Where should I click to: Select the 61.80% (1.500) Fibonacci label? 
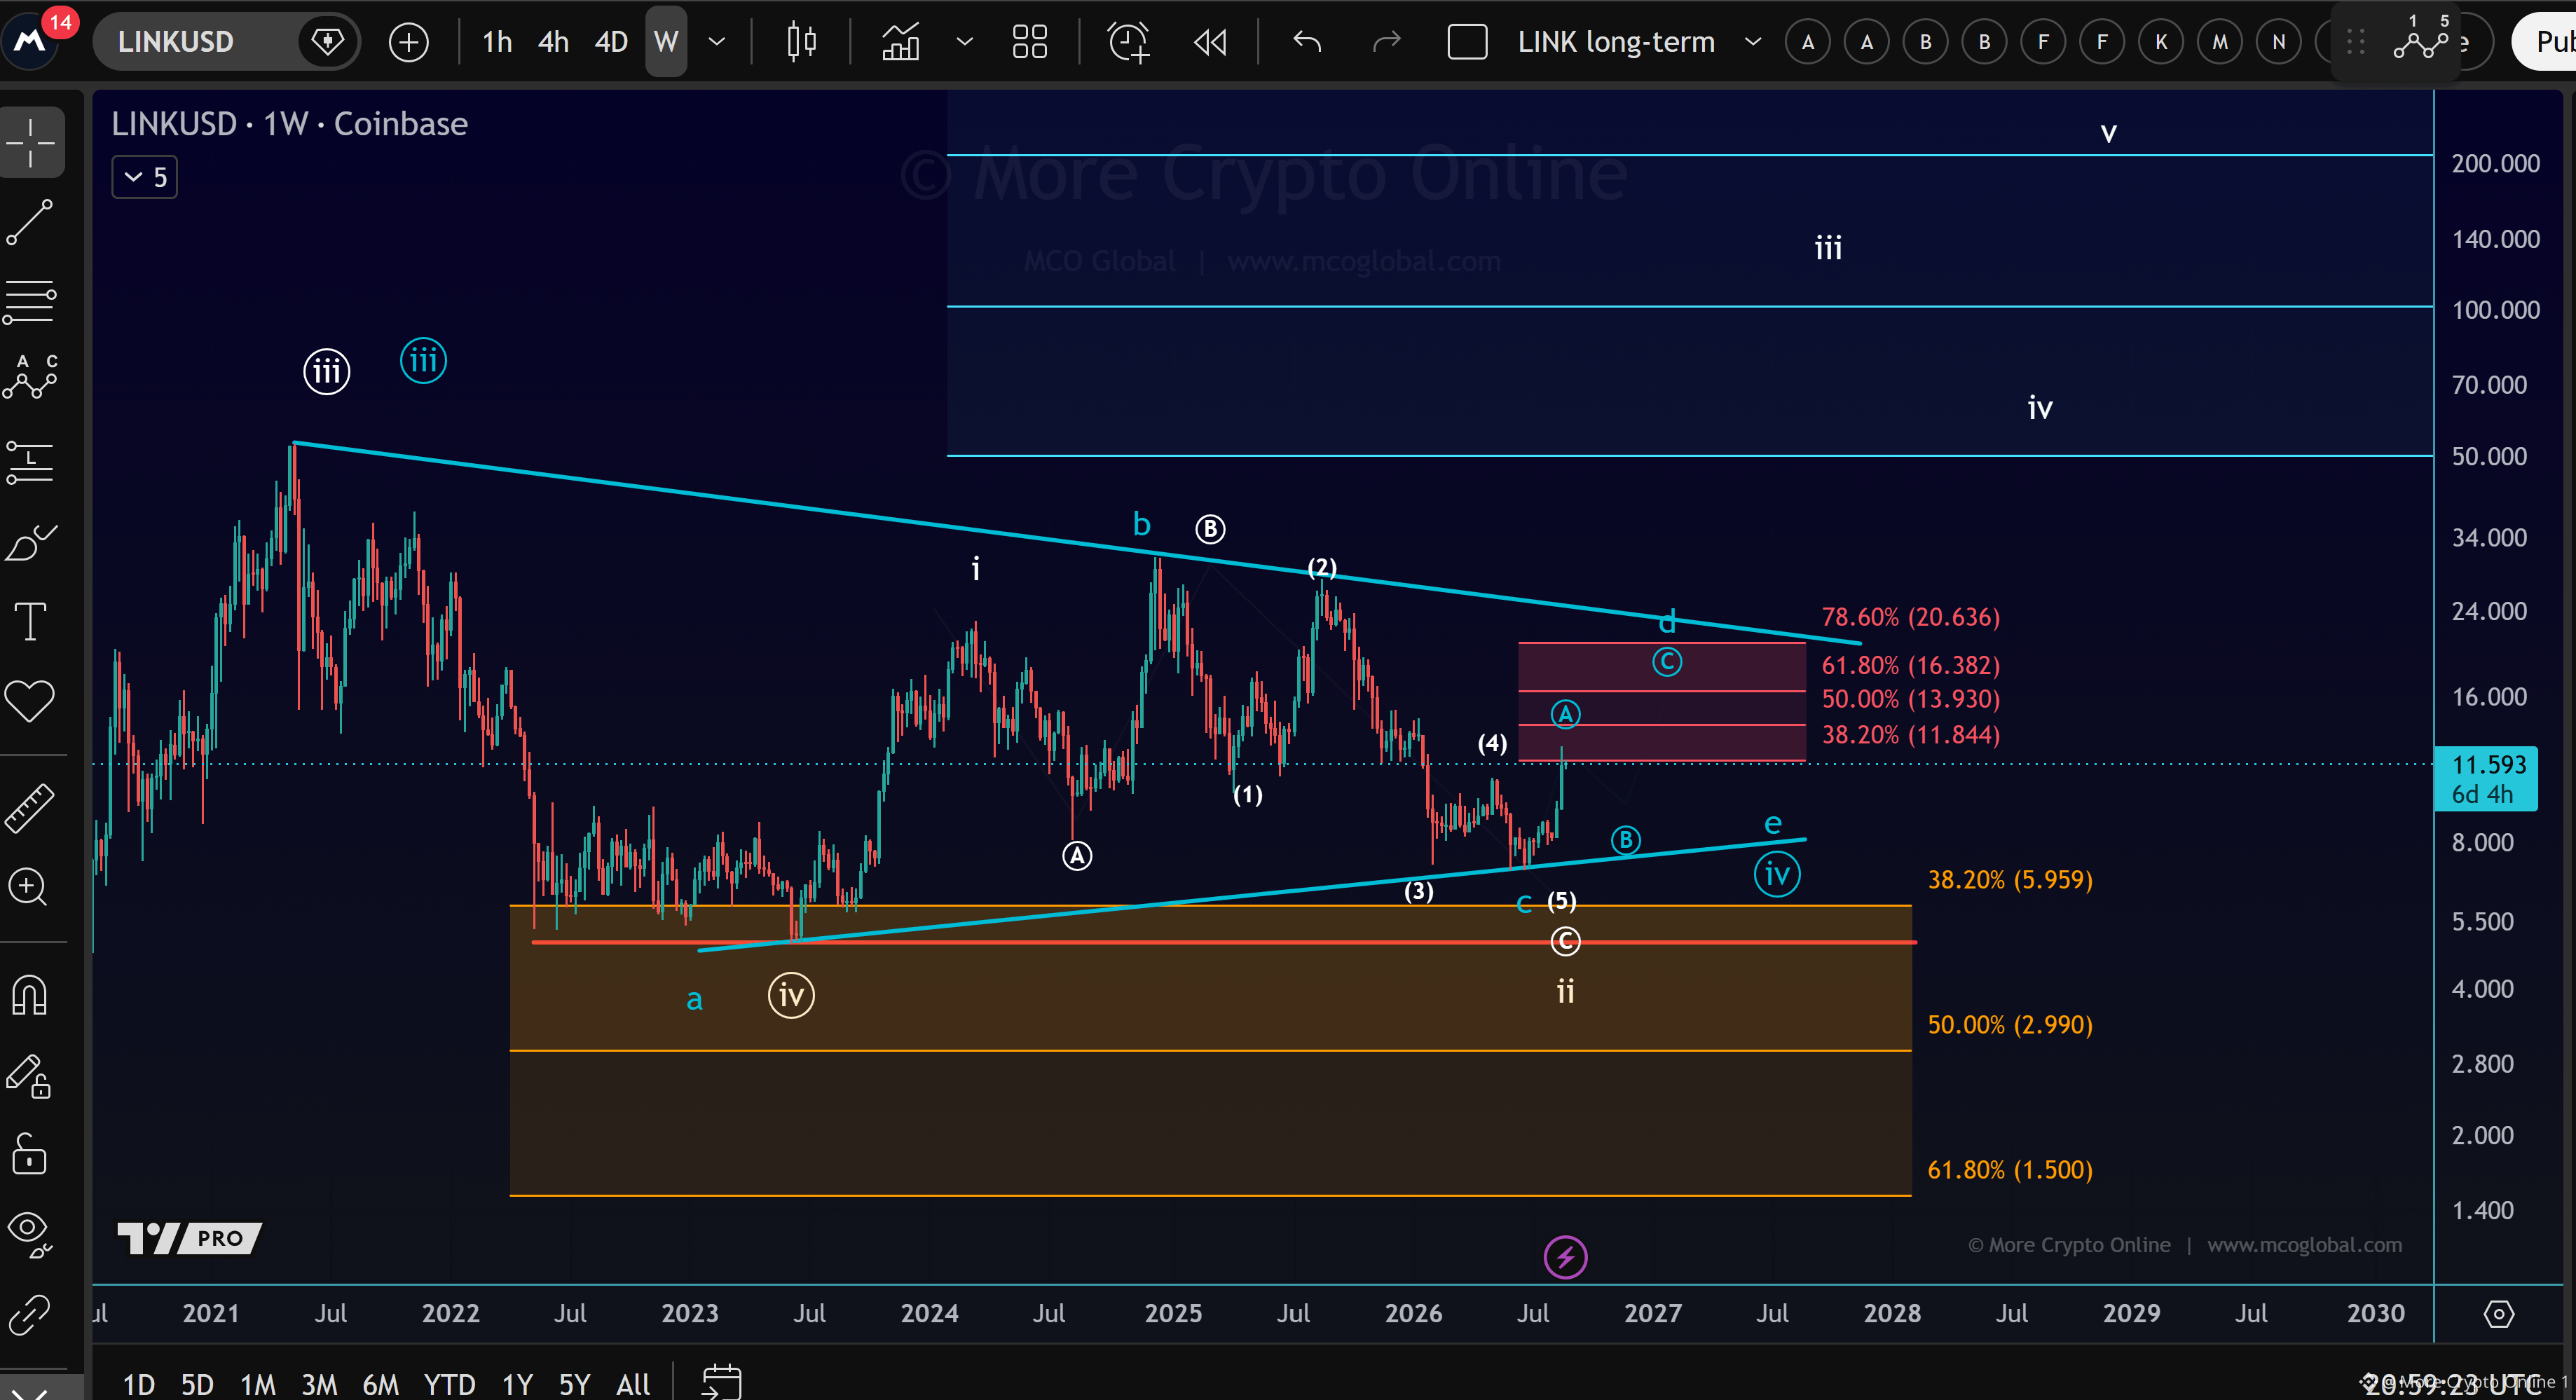pyautogui.click(x=2010, y=1170)
